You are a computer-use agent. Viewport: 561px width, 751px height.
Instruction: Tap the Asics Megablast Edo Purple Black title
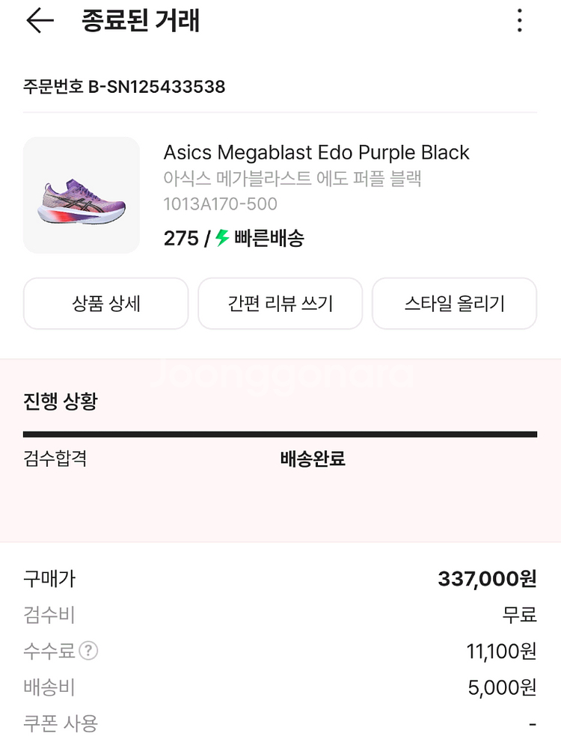click(x=316, y=153)
